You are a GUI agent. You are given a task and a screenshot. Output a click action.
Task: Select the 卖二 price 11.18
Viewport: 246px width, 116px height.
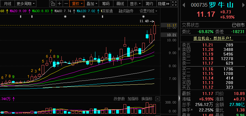207,59
